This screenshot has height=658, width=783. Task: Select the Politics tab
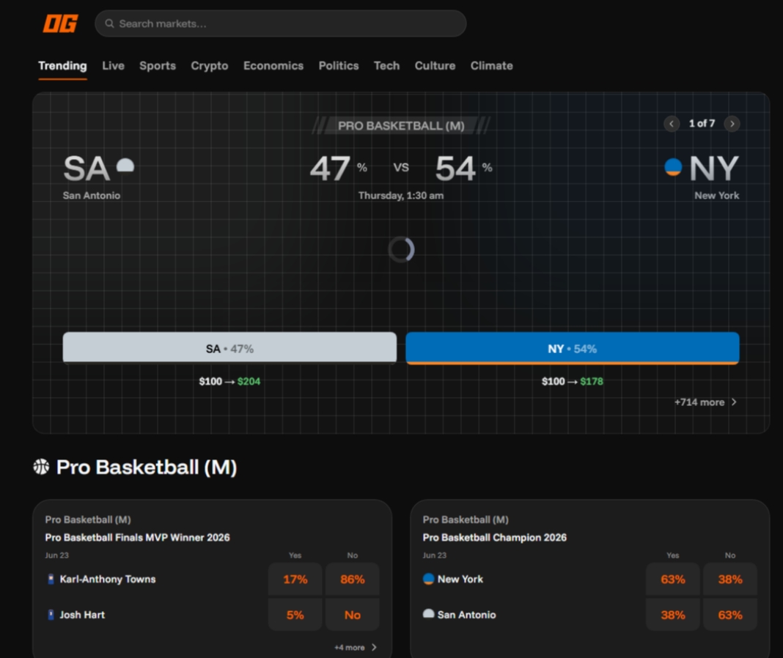click(x=339, y=66)
